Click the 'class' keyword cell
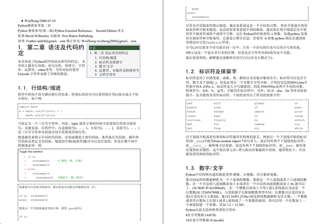This screenshot has height=224, width=317. point(191,116)
